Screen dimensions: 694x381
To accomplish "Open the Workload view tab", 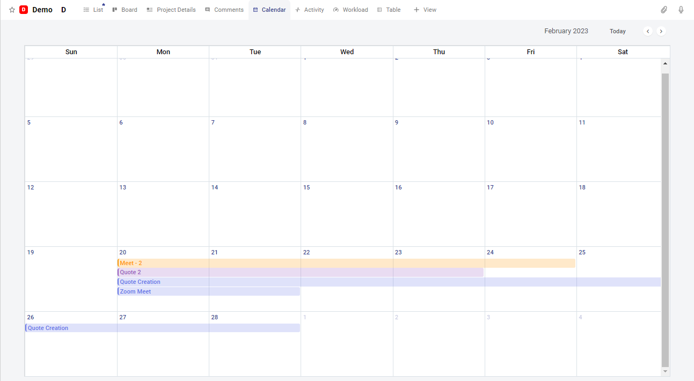I will point(350,10).
